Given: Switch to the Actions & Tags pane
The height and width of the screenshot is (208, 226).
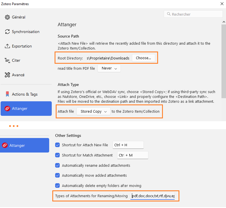Looking at the screenshot, I should click(x=26, y=94).
